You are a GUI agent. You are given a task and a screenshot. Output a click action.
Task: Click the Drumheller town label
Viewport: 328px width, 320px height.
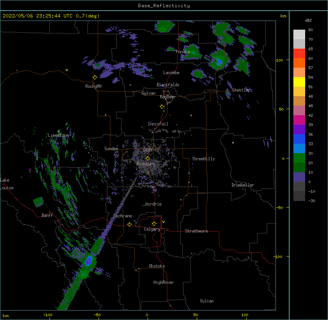243,185
